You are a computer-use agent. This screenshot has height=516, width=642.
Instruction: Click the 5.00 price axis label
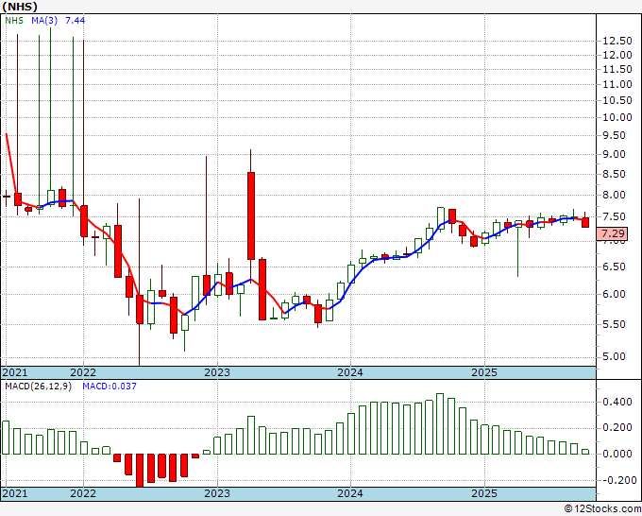(x=614, y=356)
